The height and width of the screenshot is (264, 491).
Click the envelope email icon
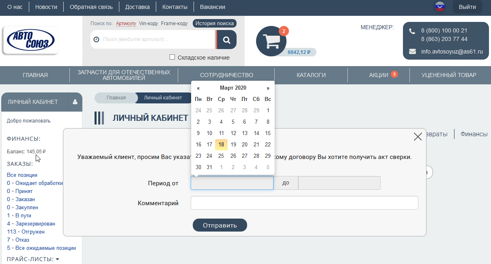[x=412, y=52]
